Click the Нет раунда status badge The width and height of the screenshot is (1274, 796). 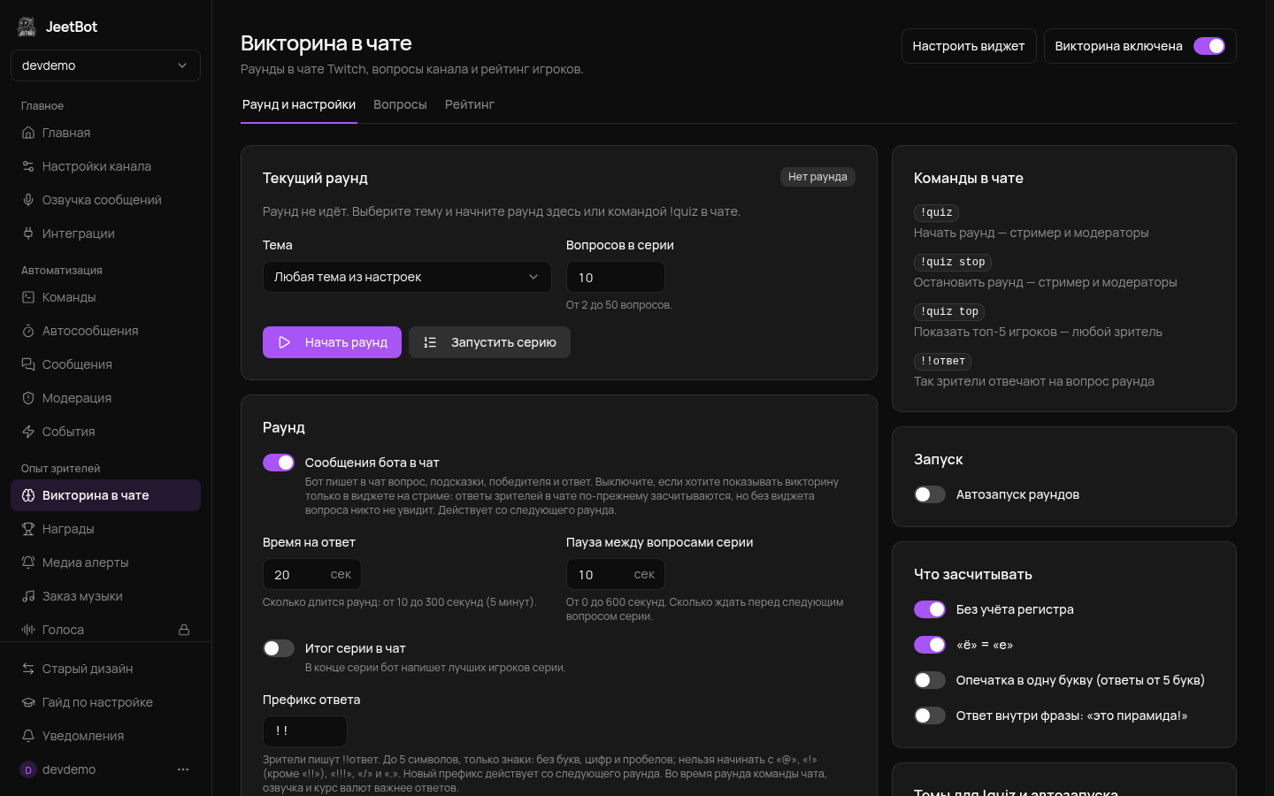tap(817, 177)
